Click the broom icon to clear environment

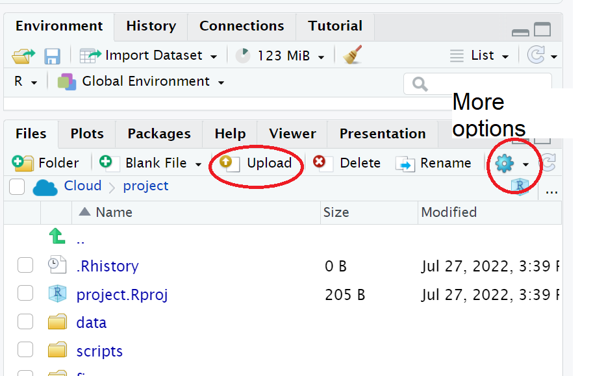coord(352,55)
